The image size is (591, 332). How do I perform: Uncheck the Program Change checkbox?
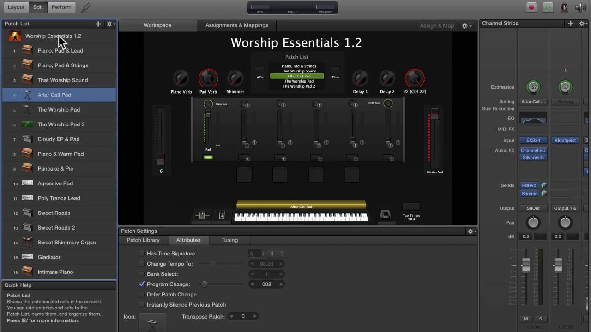142,284
